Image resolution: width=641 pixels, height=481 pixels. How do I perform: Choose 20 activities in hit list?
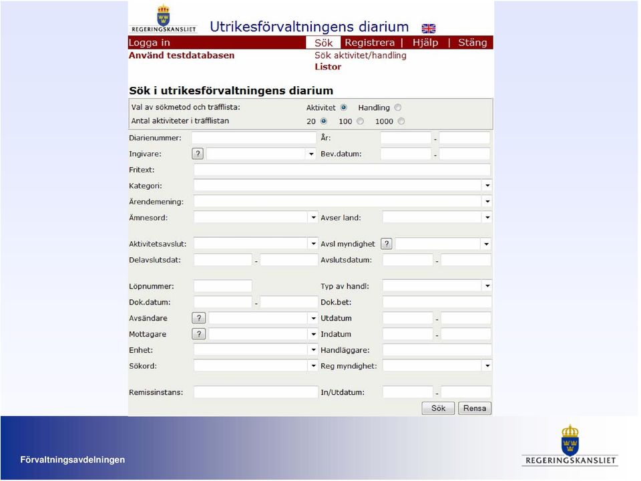click(324, 121)
